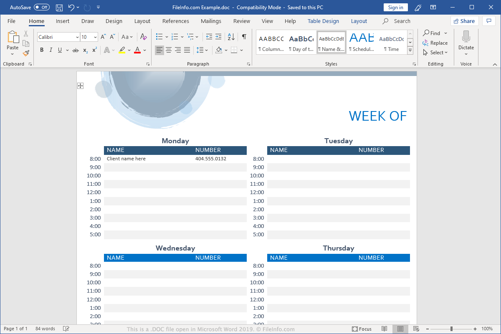Screen dimensions: 501x334
Task: Expand the Styles gallery more arrow
Action: 410,51
